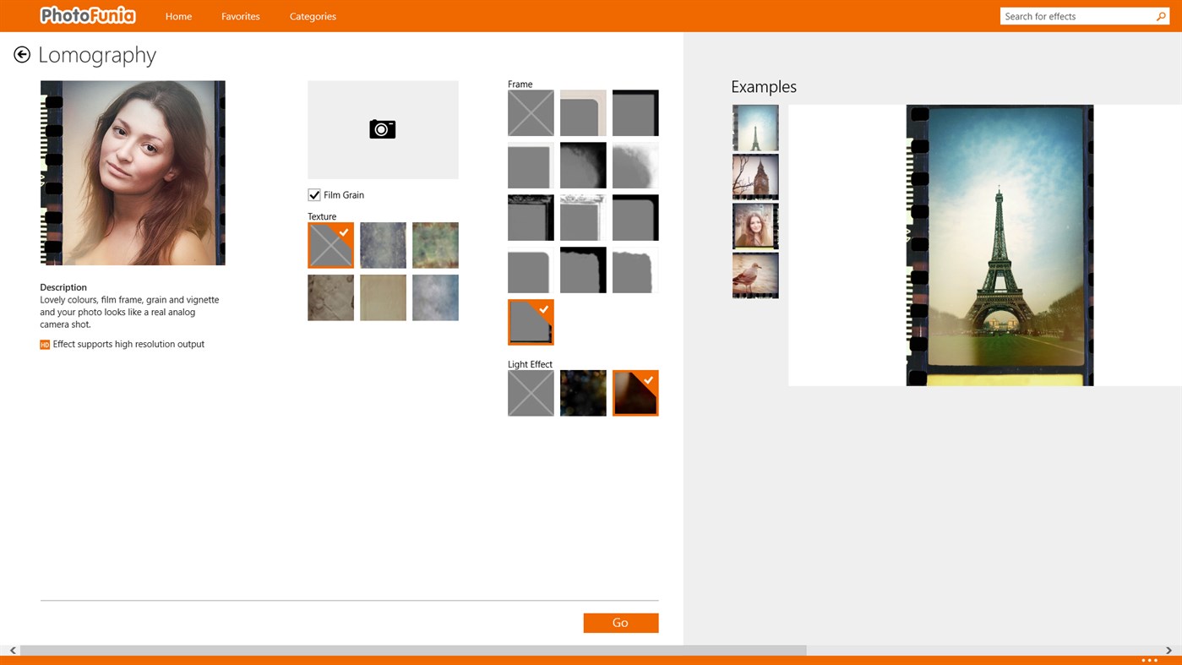The width and height of the screenshot is (1182, 665).
Task: Open the Home menu item
Action: [178, 16]
